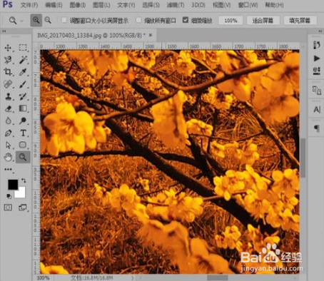Image resolution: width=324 pixels, height=281 pixels.
Task: Select the History Brush tool
Action: pyautogui.click(x=23, y=96)
